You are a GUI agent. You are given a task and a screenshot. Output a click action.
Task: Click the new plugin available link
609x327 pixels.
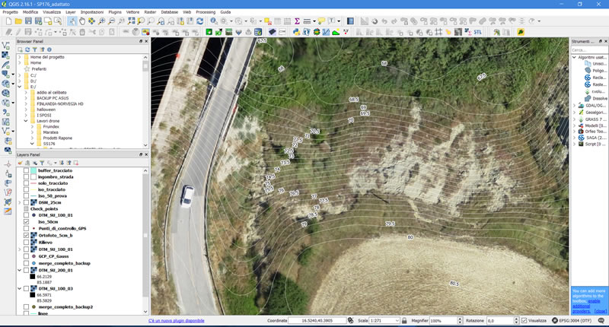click(x=177, y=320)
